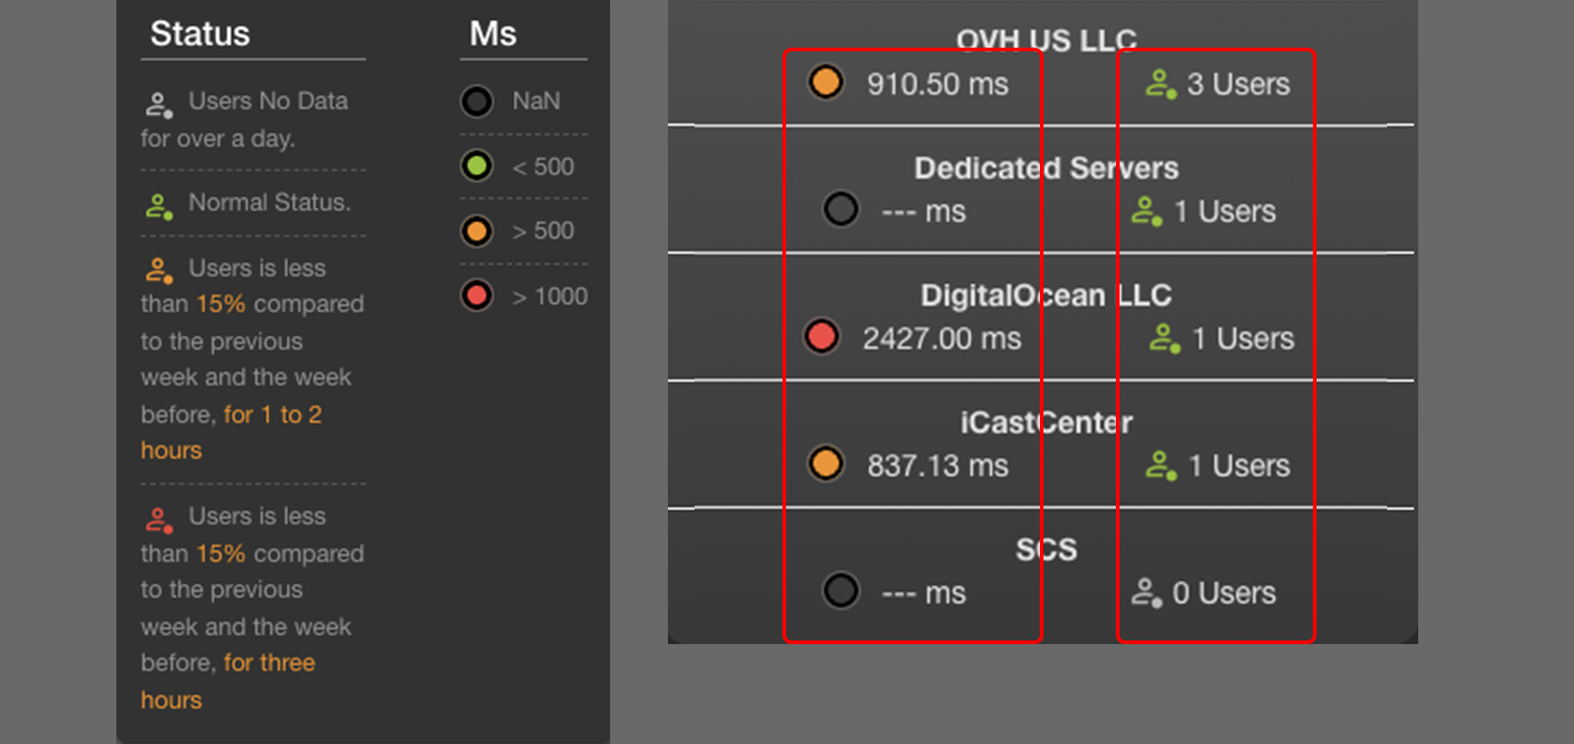
Task: Click the gray Users No Data status icon
Action: [x=159, y=105]
